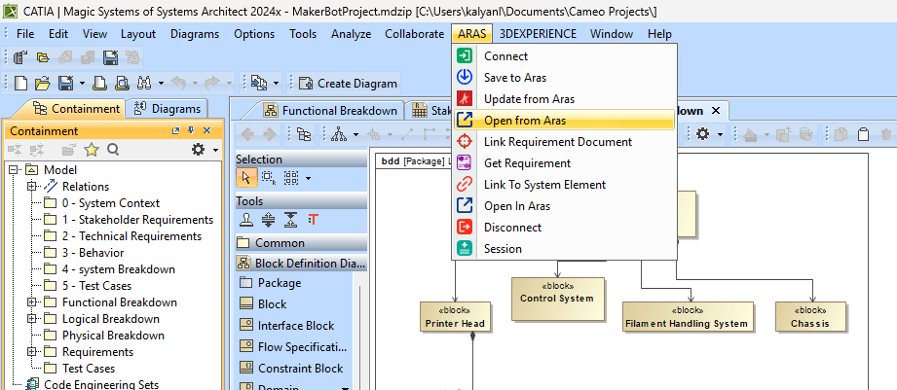This screenshot has height=390, width=897.
Task: Select 1 - Stakeholder Requirements in tree
Action: (x=137, y=219)
